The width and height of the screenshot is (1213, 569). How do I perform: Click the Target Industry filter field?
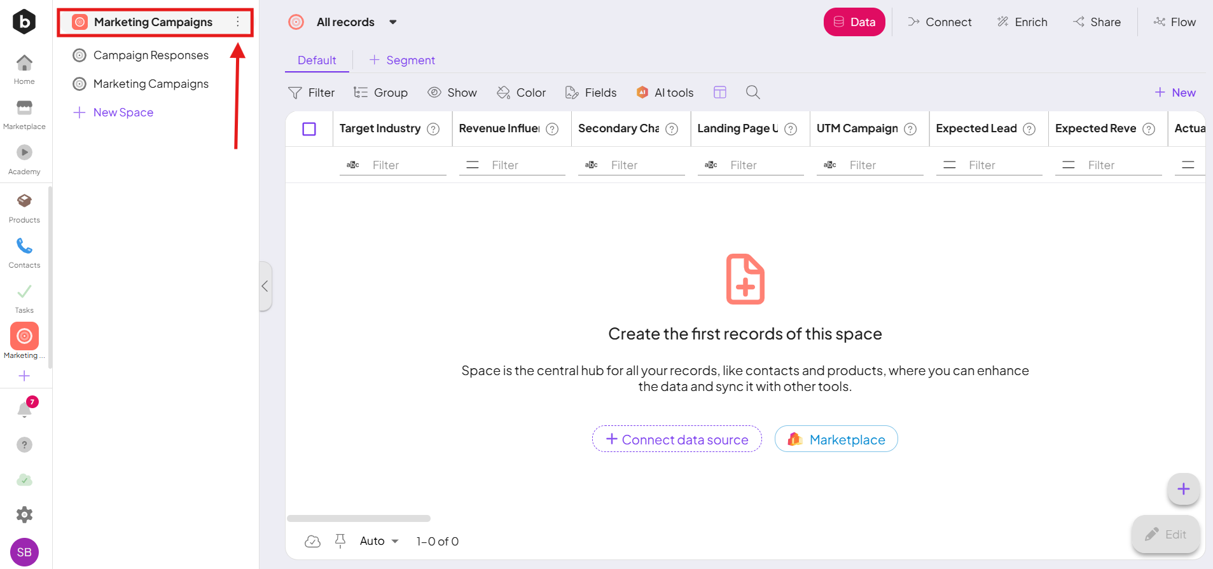coord(407,165)
